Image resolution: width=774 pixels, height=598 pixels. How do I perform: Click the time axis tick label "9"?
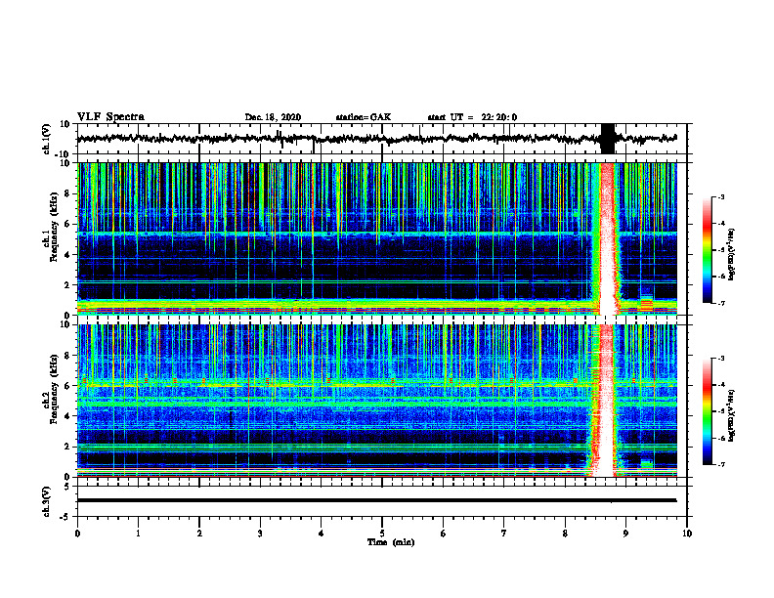pyautogui.click(x=625, y=534)
